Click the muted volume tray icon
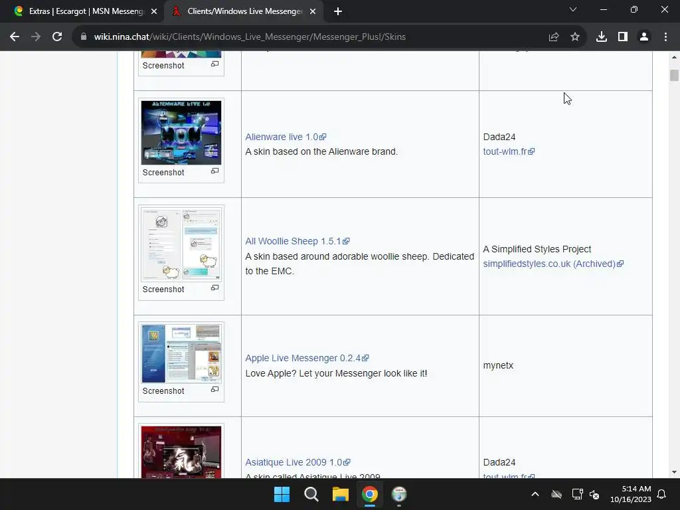Image resolution: width=680 pixels, height=510 pixels. 594,494
